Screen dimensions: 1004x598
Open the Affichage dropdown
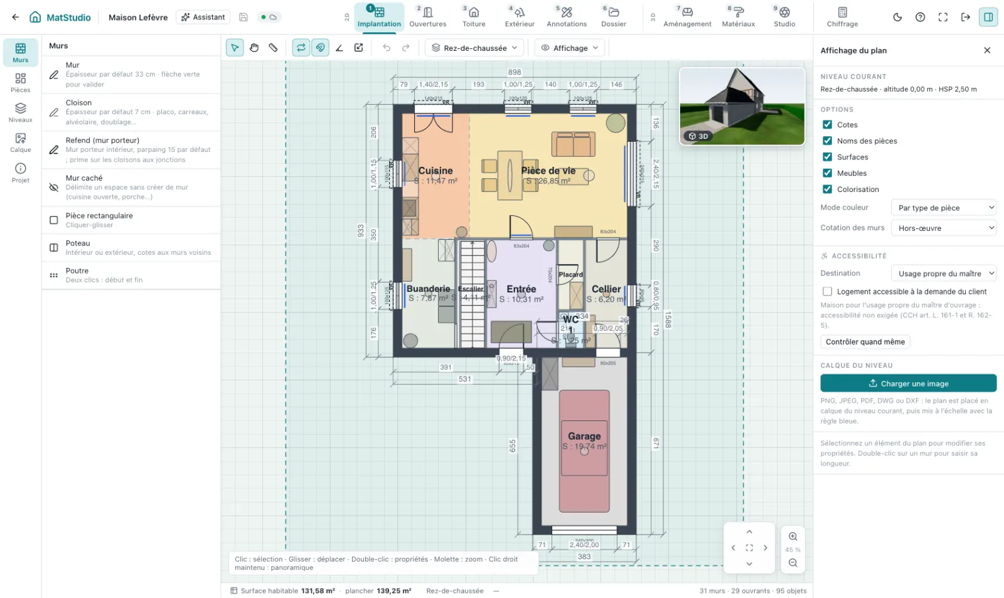coord(570,48)
